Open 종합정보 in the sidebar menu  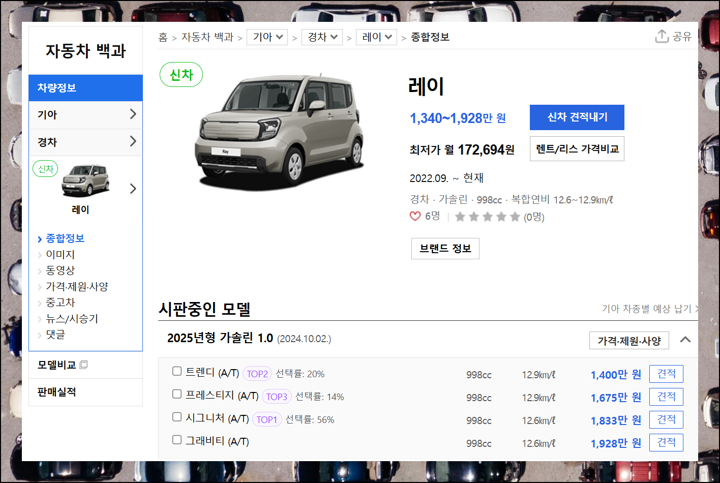pyautogui.click(x=65, y=238)
